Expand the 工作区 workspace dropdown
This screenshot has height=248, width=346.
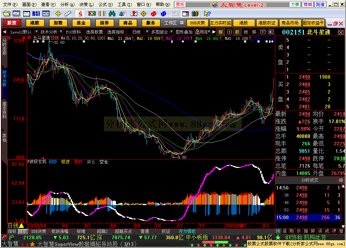point(182,23)
